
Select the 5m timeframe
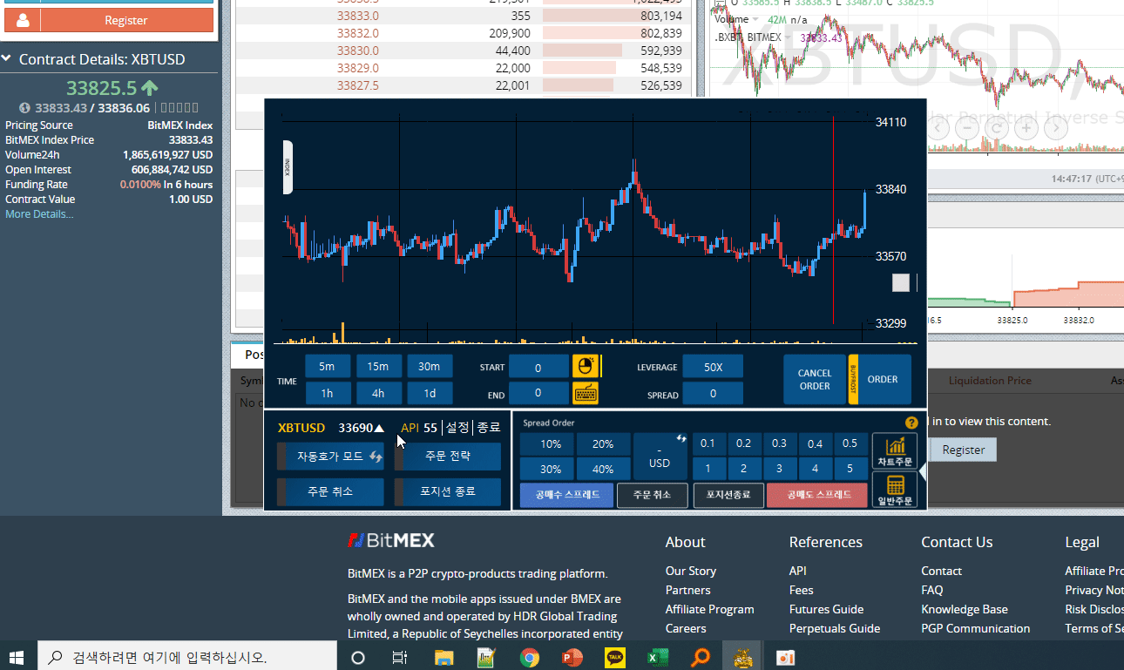(327, 367)
